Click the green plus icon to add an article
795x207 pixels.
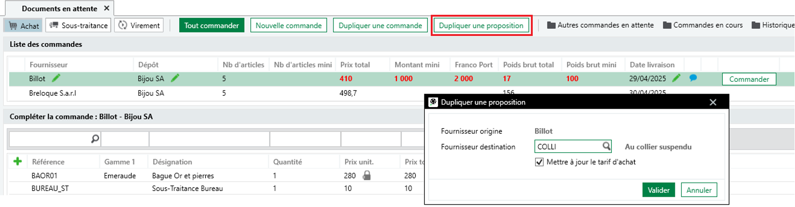click(x=18, y=161)
